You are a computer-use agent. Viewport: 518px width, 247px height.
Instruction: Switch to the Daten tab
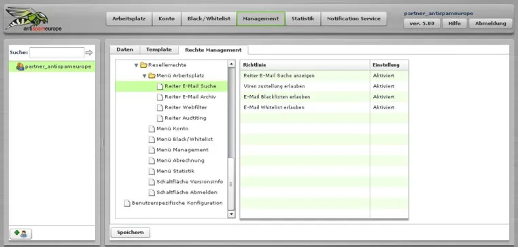125,50
